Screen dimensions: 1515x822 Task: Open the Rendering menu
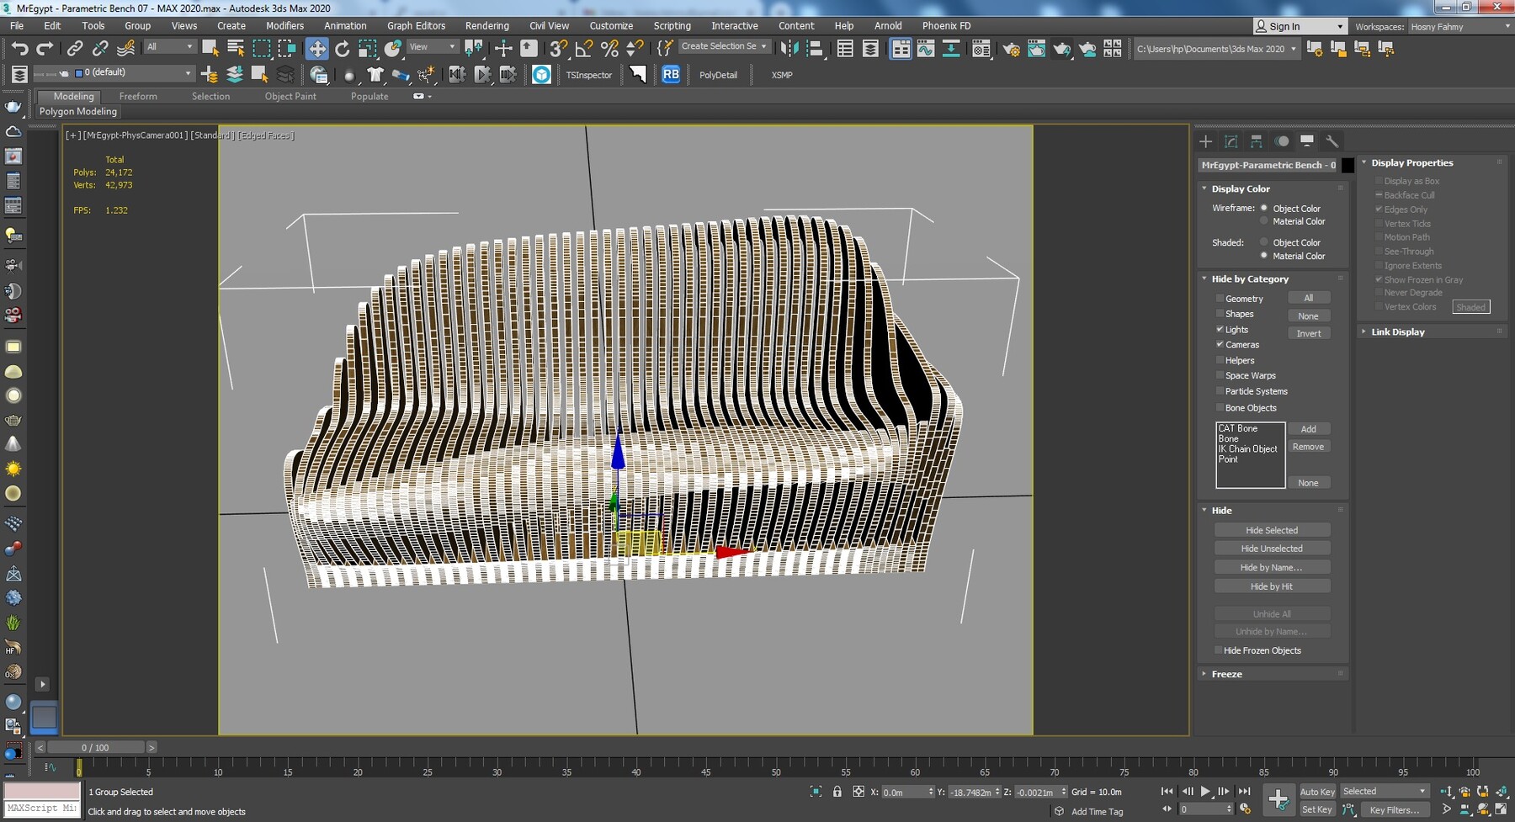(x=487, y=25)
